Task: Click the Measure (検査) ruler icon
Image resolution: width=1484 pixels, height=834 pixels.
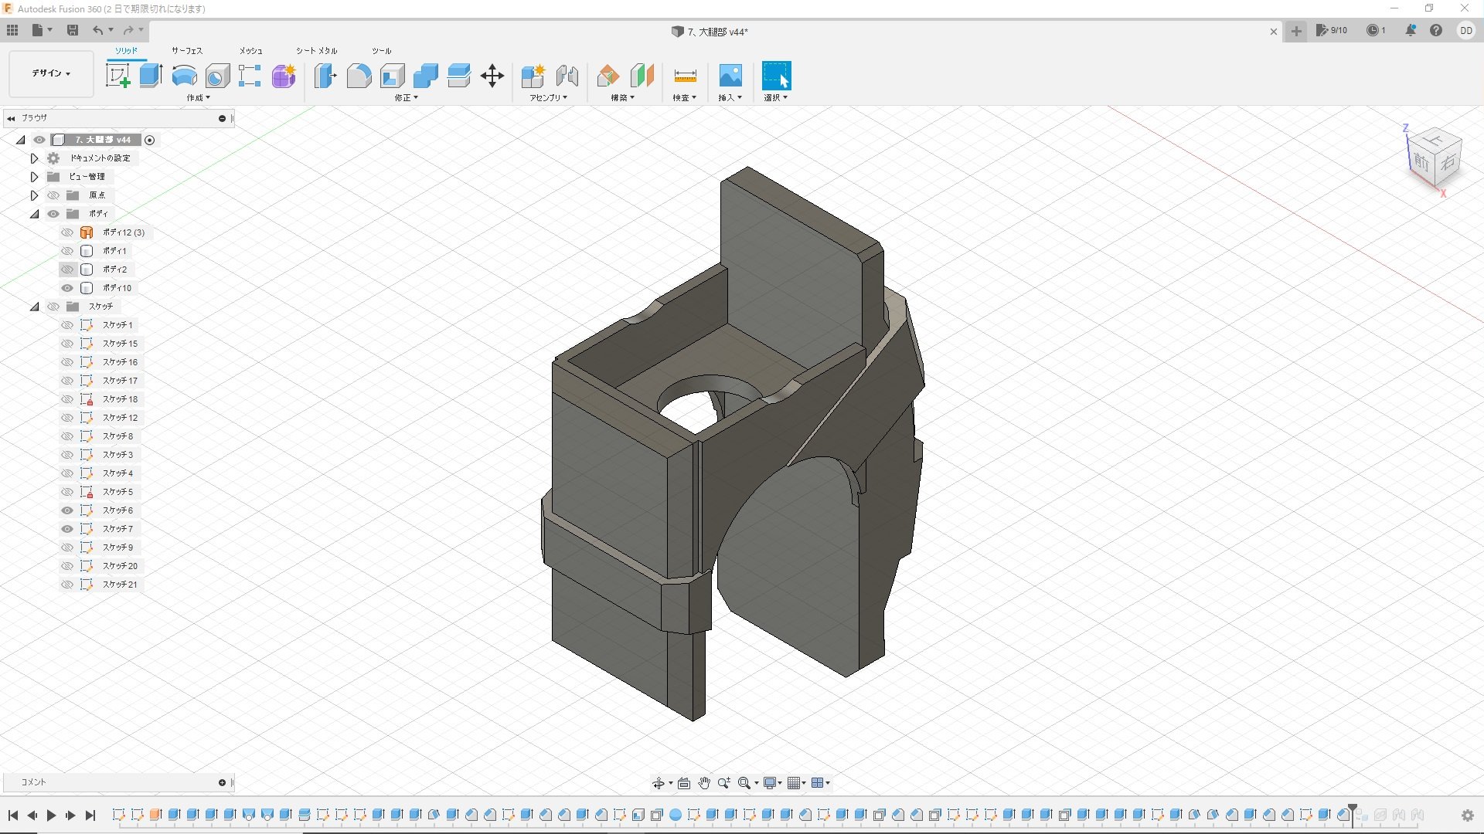Action: [685, 76]
